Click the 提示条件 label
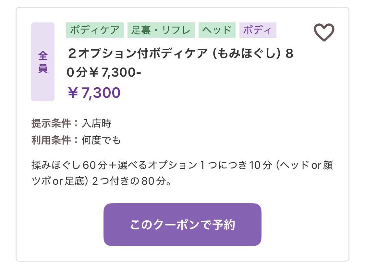Viewport: 365px width, 273px height. [51, 124]
